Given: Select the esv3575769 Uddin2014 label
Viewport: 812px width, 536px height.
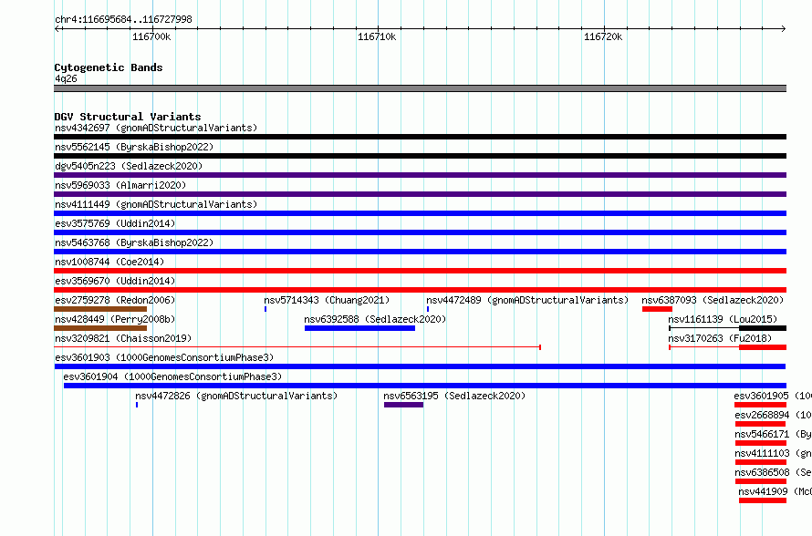Looking at the screenshot, I should [115, 223].
